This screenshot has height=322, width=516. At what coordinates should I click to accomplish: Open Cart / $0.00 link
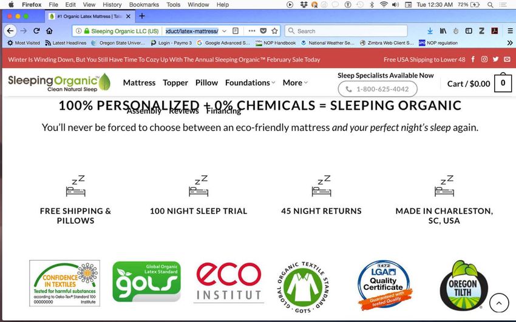pyautogui.click(x=469, y=84)
